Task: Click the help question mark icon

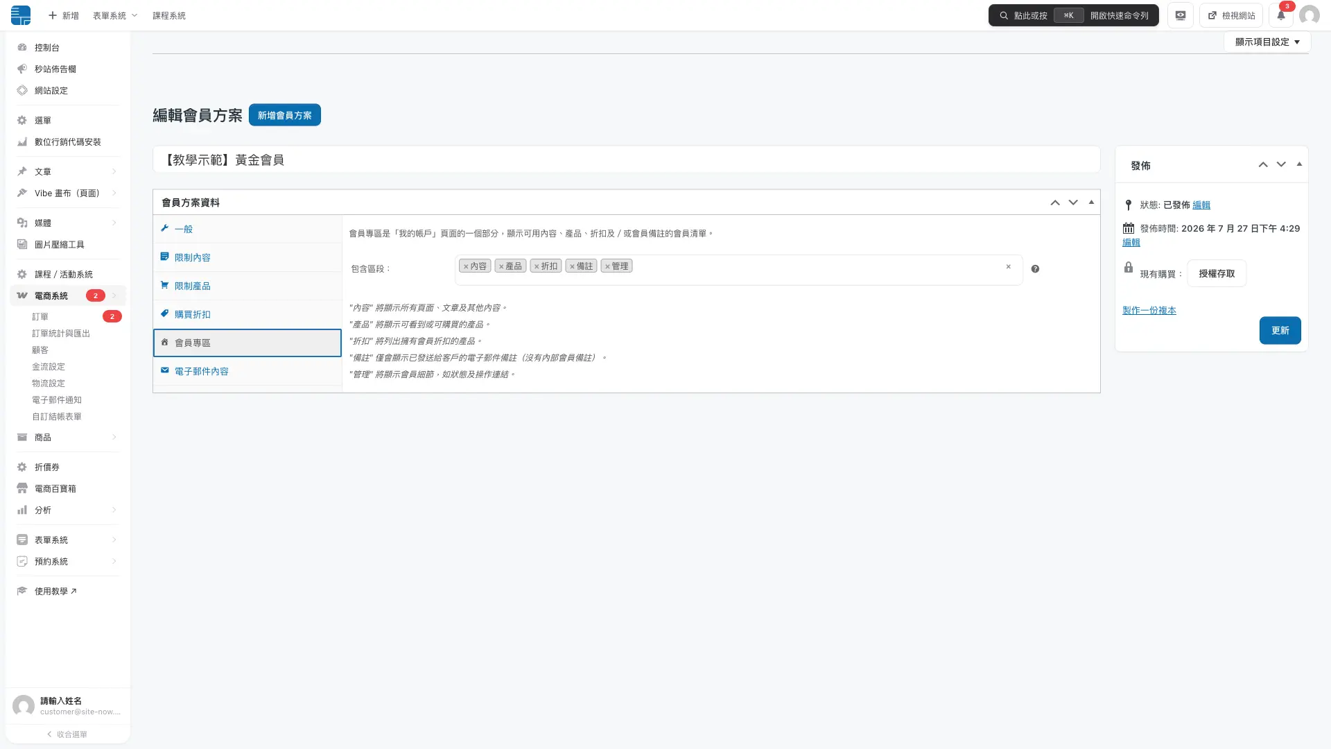Action: pyautogui.click(x=1035, y=269)
